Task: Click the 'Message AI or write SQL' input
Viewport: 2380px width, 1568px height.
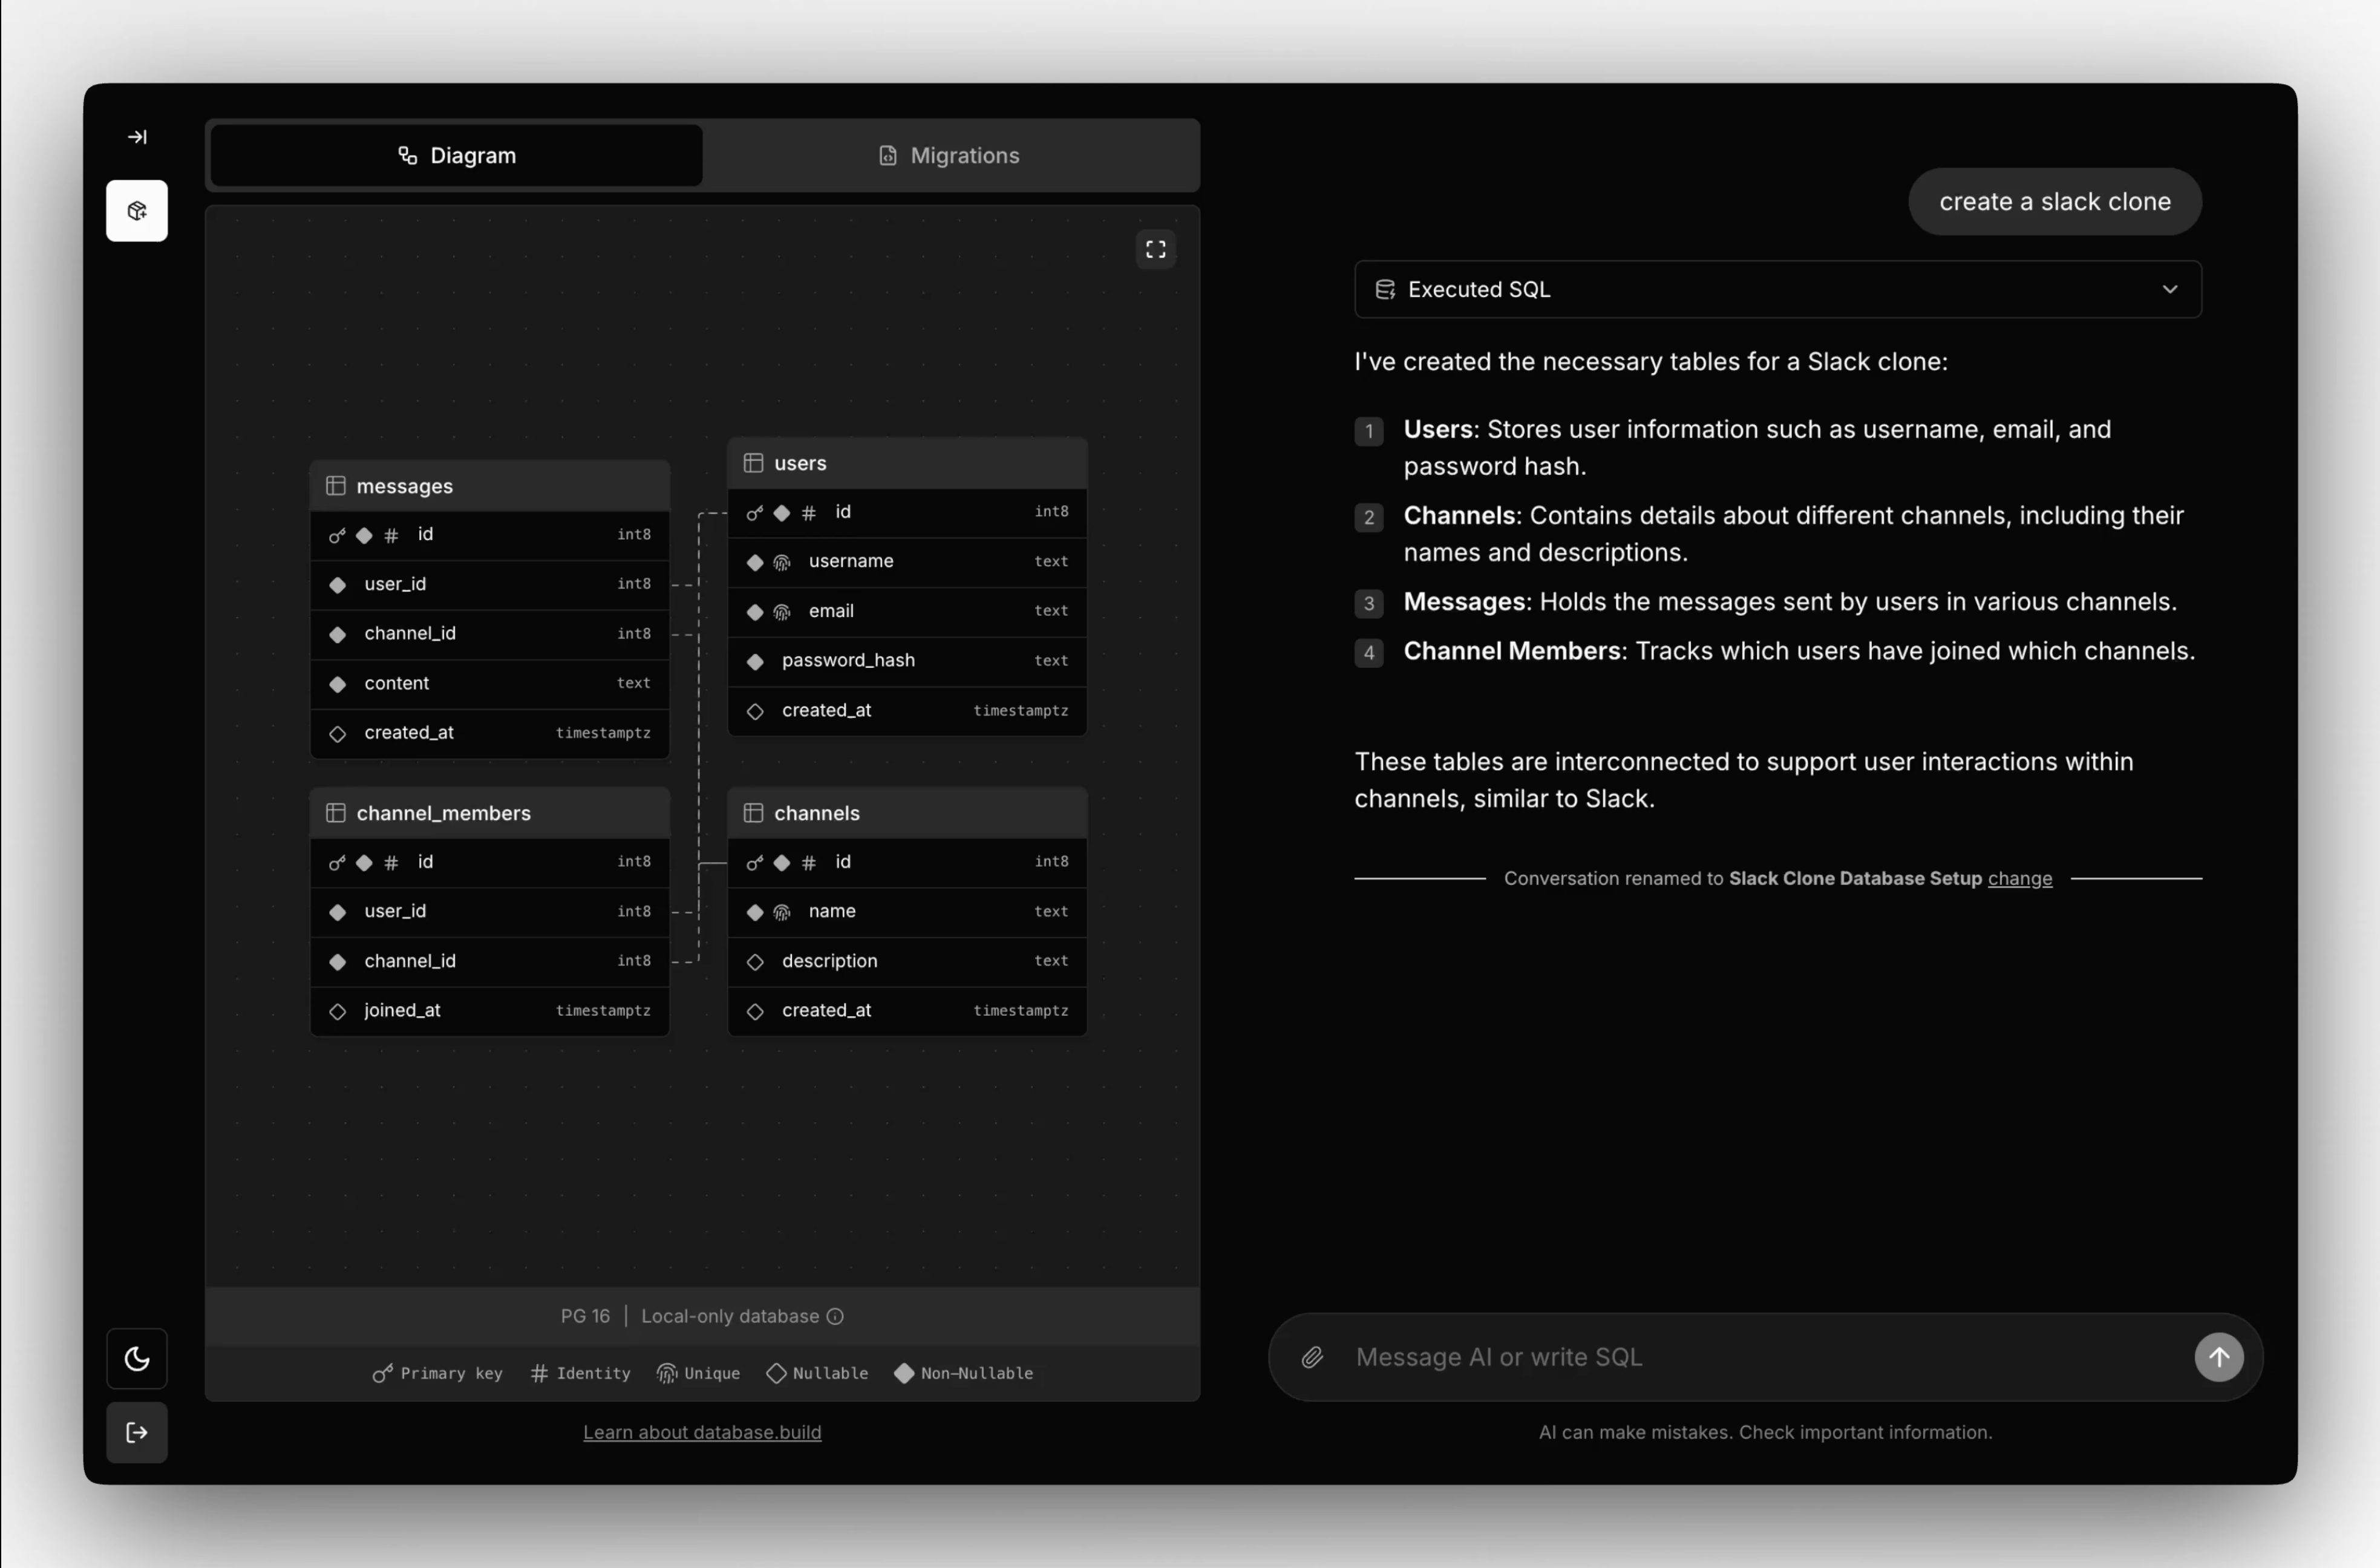Action: point(1700,1357)
